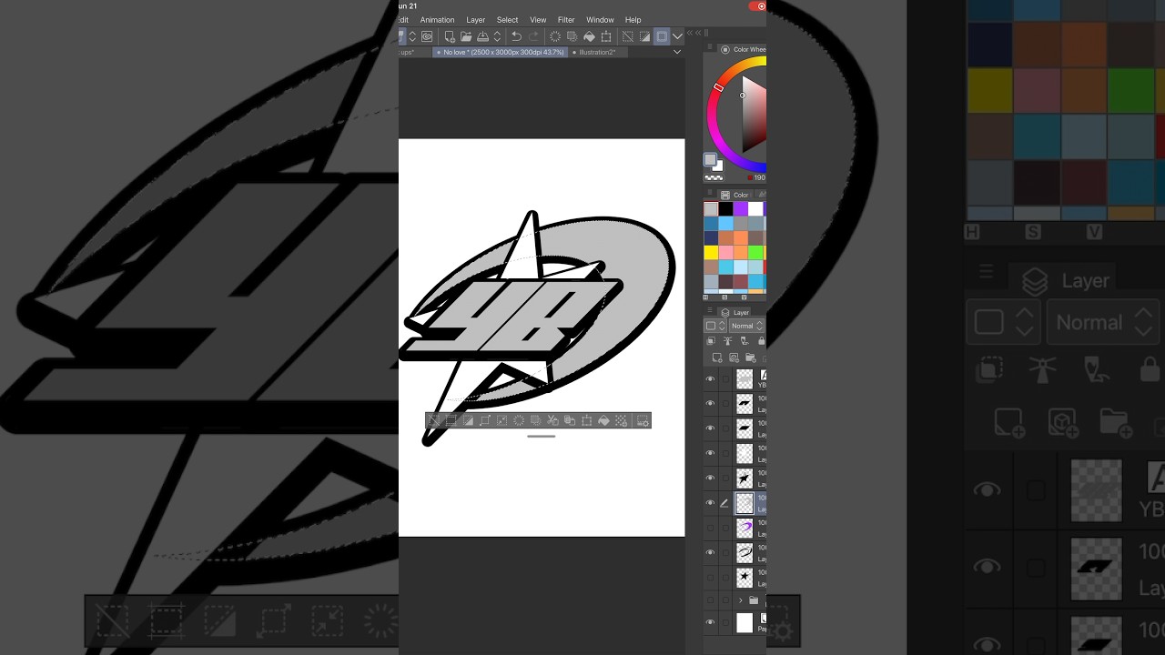The height and width of the screenshot is (655, 1165).
Task: Create new canvas from the command bar
Action: click(449, 36)
